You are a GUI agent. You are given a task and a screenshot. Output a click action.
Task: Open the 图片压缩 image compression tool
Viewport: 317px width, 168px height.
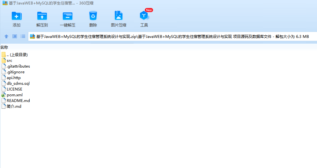118,16
